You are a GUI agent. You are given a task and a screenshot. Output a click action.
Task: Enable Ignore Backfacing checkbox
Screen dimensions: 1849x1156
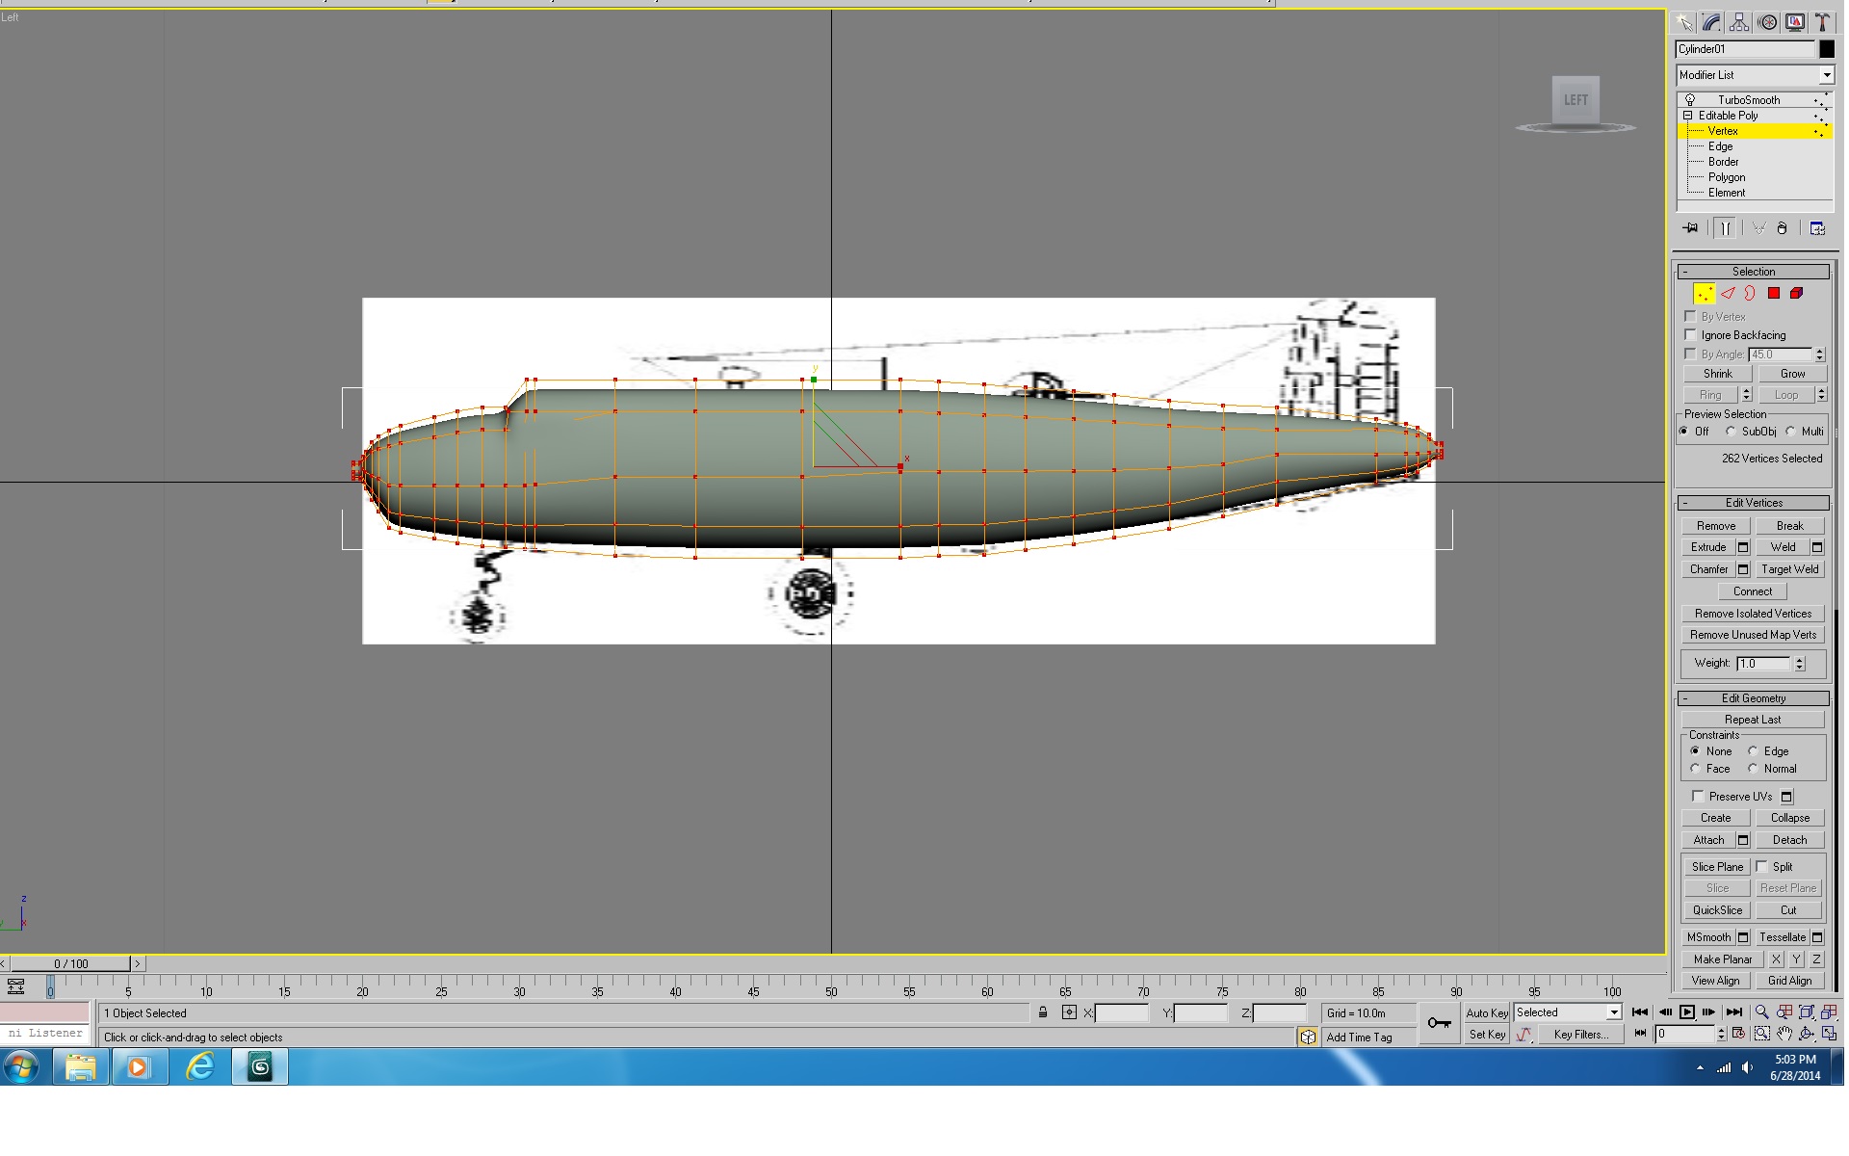1690,335
